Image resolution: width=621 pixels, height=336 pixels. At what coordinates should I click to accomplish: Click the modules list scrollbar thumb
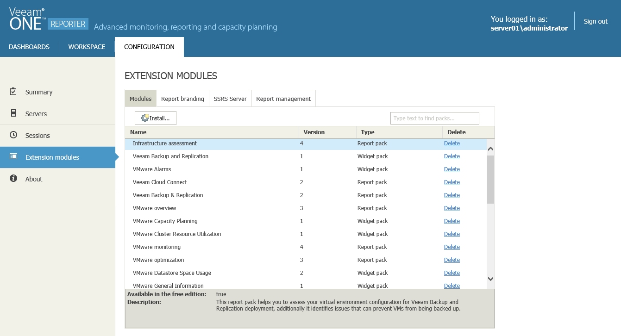pos(490,180)
